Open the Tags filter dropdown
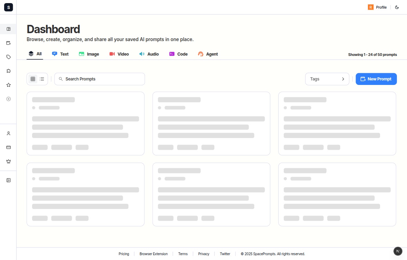This screenshot has height=260, width=407. point(327,79)
